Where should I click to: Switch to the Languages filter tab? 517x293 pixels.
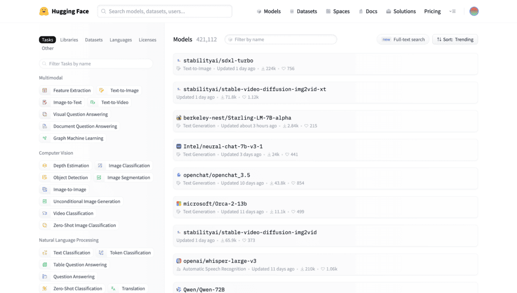coord(121,40)
